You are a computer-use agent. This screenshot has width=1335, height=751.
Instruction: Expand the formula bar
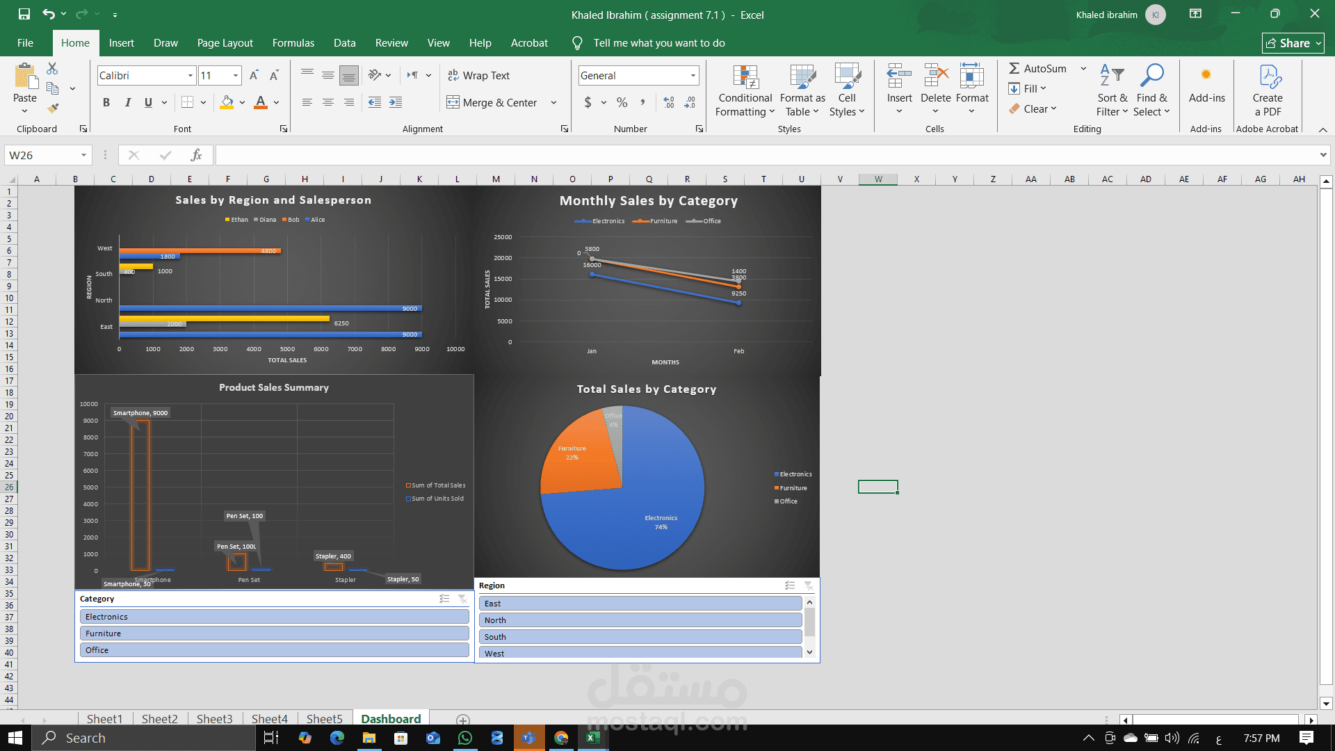tap(1322, 155)
